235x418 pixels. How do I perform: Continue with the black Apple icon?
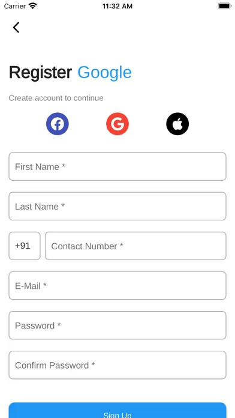(x=177, y=124)
